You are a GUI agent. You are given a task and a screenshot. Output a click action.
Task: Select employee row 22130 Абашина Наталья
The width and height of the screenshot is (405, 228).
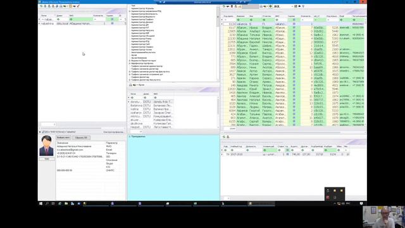pos(293,39)
